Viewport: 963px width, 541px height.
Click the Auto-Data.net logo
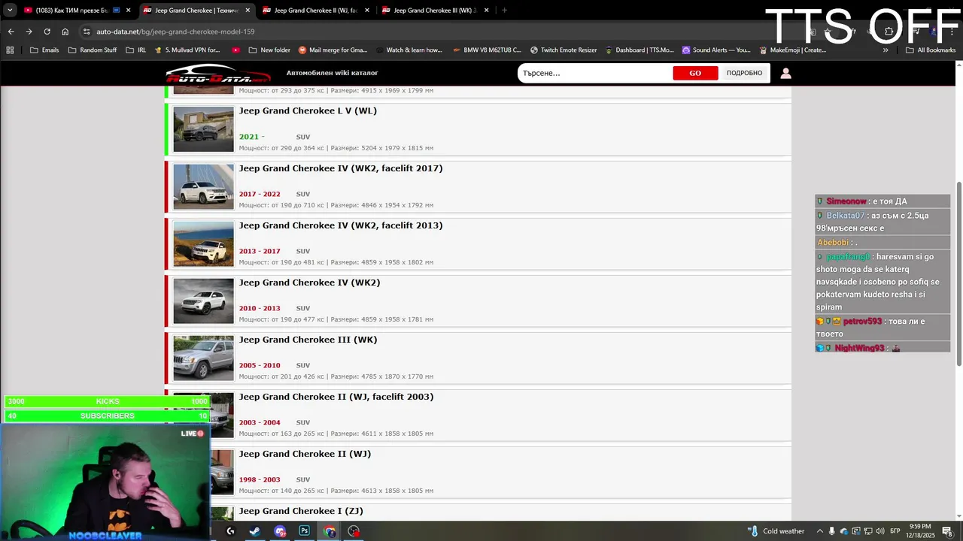coord(217,74)
